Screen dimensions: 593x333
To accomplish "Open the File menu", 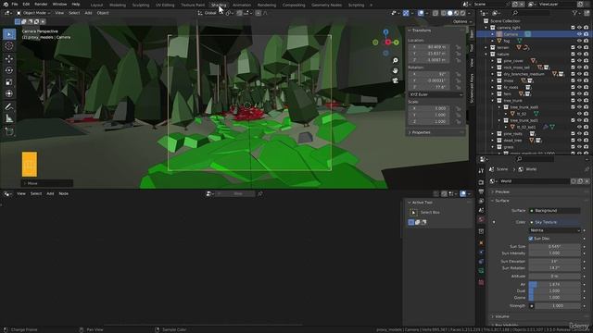I will [15, 4].
